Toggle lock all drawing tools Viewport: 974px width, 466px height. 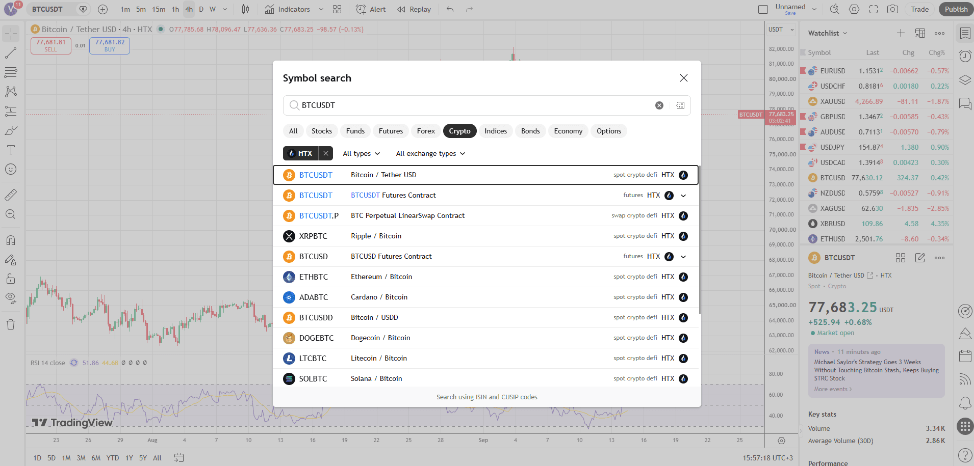(x=11, y=279)
